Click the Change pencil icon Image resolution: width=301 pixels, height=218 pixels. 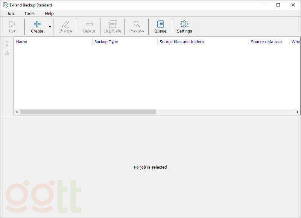[x=65, y=24]
